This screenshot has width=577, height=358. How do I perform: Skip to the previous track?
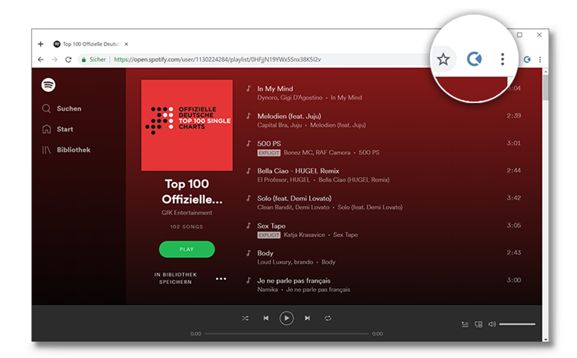[266, 318]
